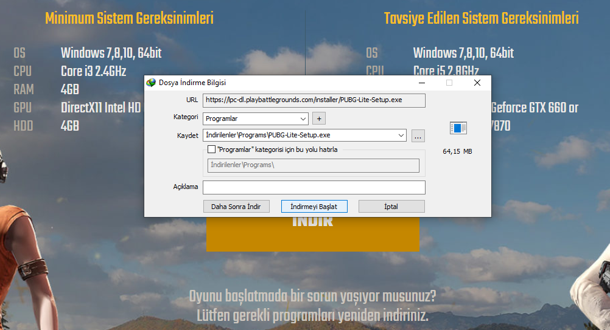The height and width of the screenshot is (330, 610).
Task: Close the Dosya İndirme Bilgisi dialog
Action: coord(477,83)
